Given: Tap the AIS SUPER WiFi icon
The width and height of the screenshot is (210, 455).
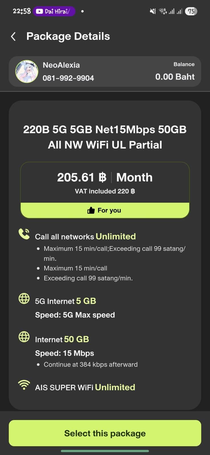Looking at the screenshot, I should pos(24,385).
